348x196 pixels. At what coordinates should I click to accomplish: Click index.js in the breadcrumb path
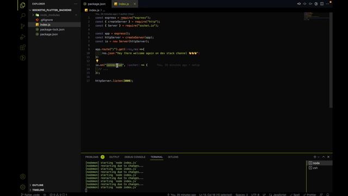click(x=94, y=10)
